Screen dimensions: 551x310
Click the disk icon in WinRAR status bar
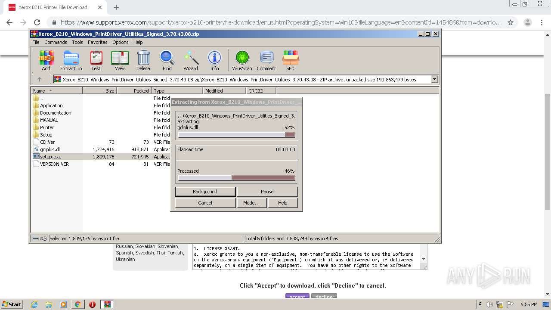coord(35,239)
